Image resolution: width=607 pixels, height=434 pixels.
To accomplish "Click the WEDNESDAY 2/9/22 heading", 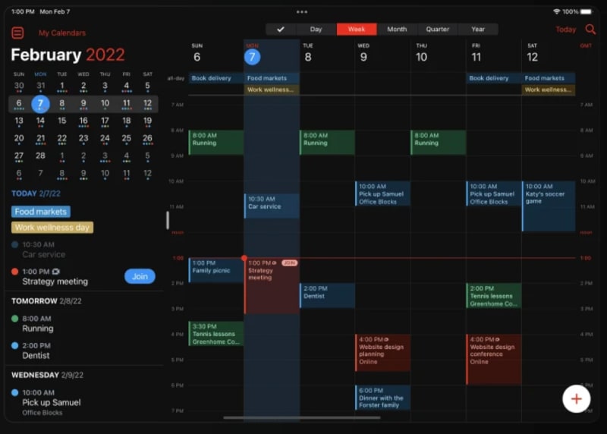I will 47,375.
